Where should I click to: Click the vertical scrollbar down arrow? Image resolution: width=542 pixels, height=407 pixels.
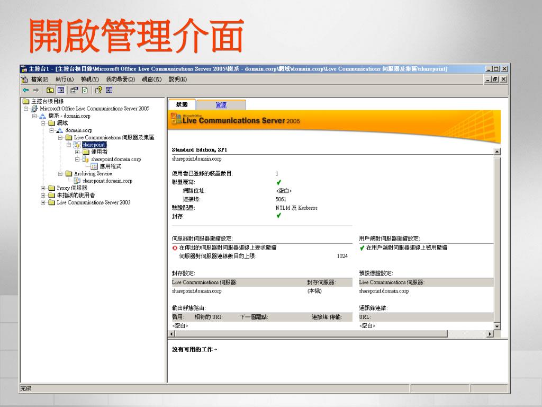pos(497,326)
